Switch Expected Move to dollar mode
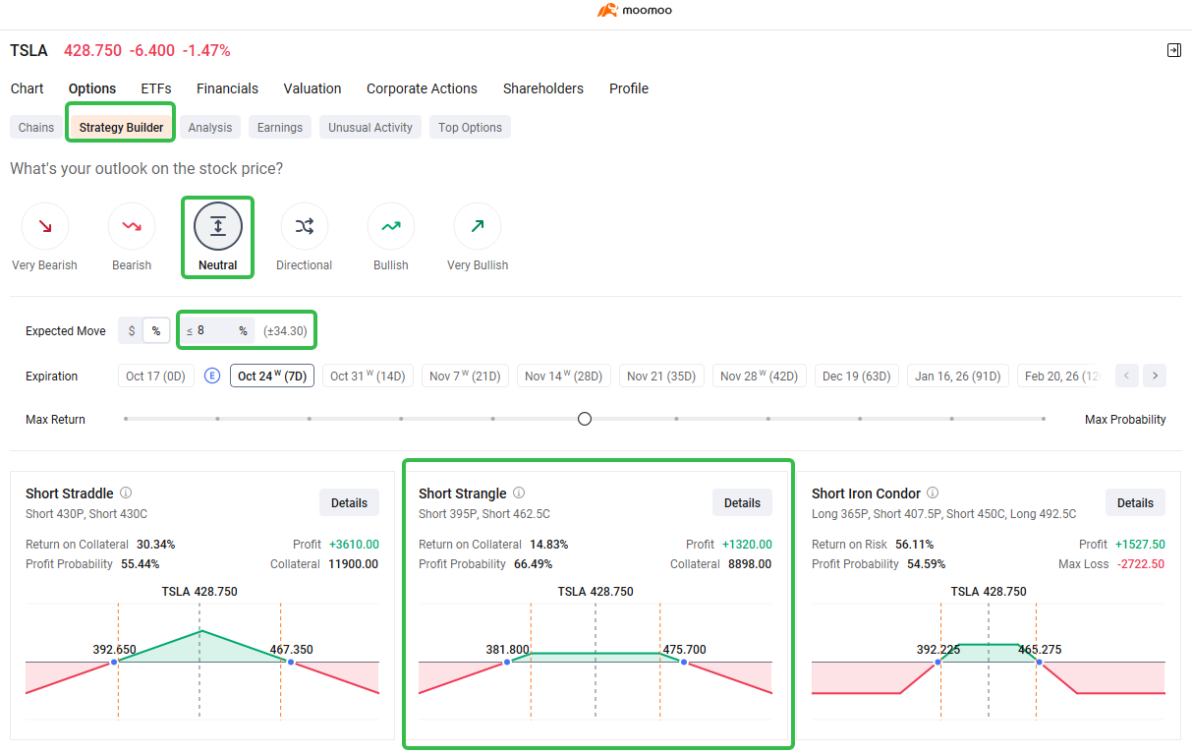Screen dimensions: 1192x754 (x=135, y=330)
